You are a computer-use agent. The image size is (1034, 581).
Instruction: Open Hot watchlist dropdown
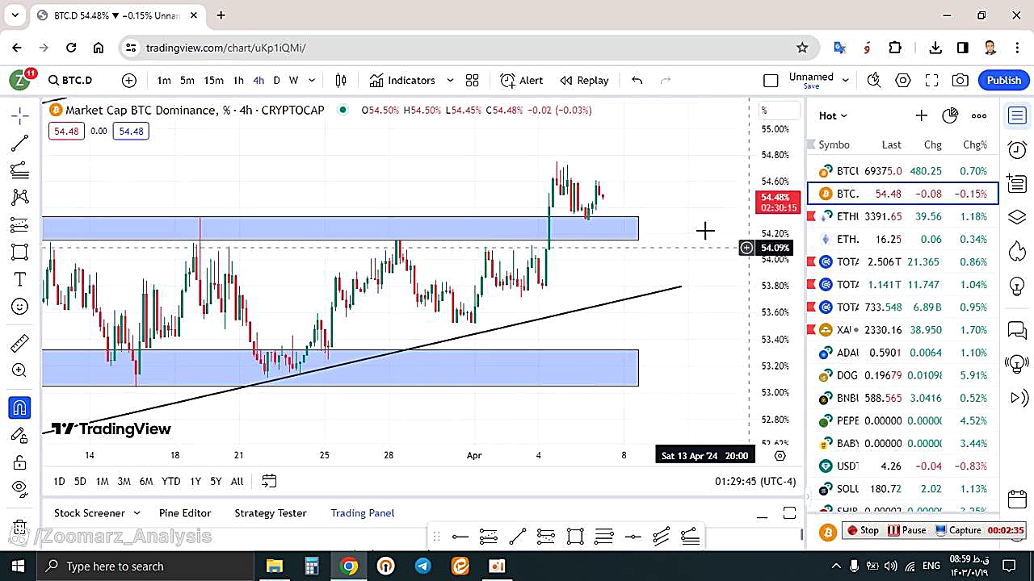coord(833,115)
